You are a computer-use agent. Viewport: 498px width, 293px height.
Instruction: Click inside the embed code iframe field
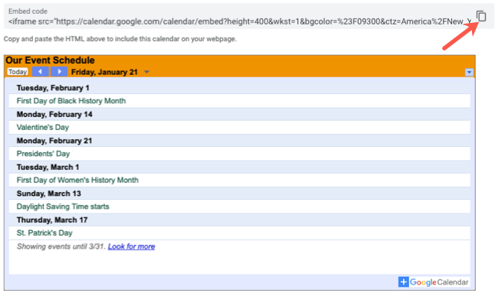tap(240, 21)
